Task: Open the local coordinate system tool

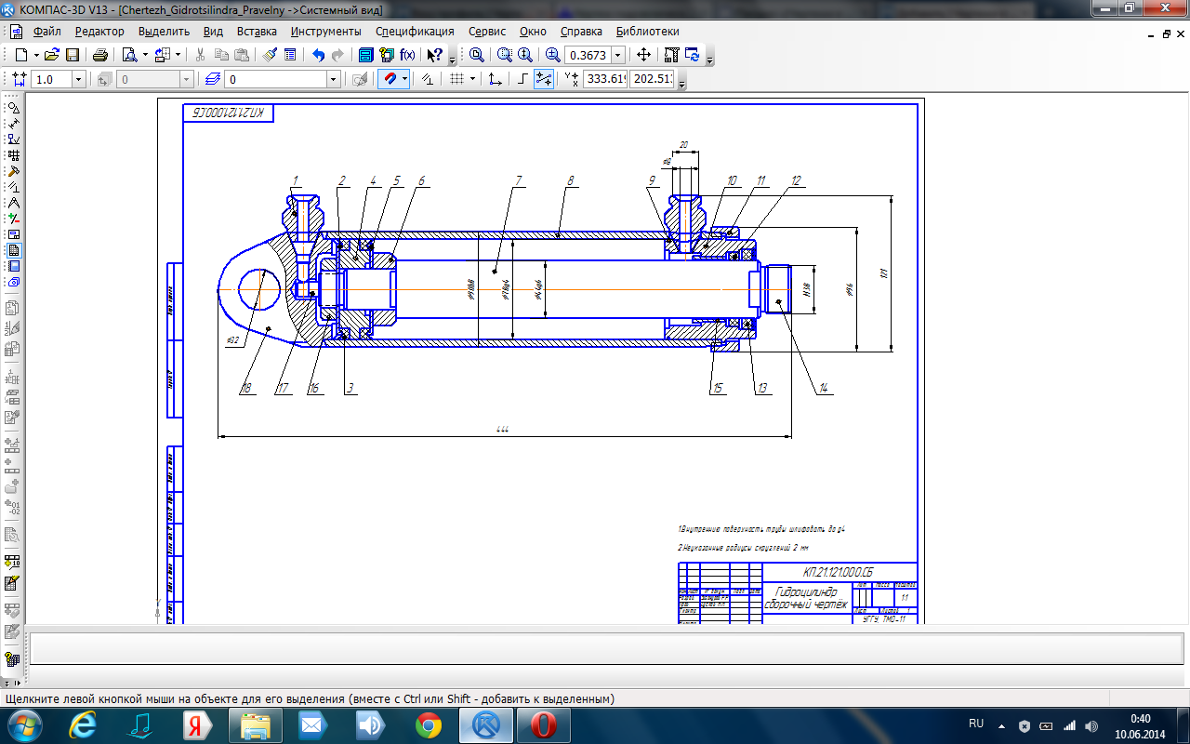Action: click(x=496, y=79)
